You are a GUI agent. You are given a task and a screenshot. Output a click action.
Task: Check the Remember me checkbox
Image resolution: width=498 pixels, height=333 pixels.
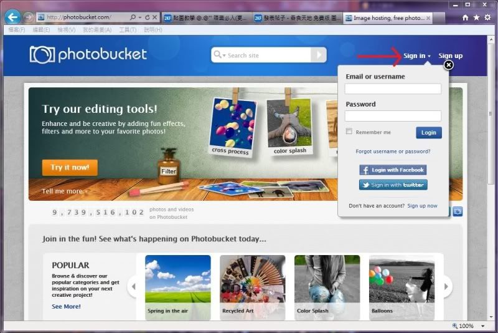tap(349, 132)
